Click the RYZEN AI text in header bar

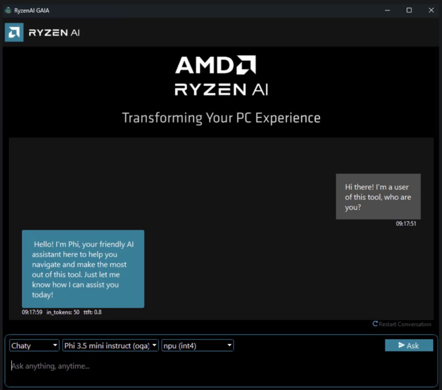[54, 33]
